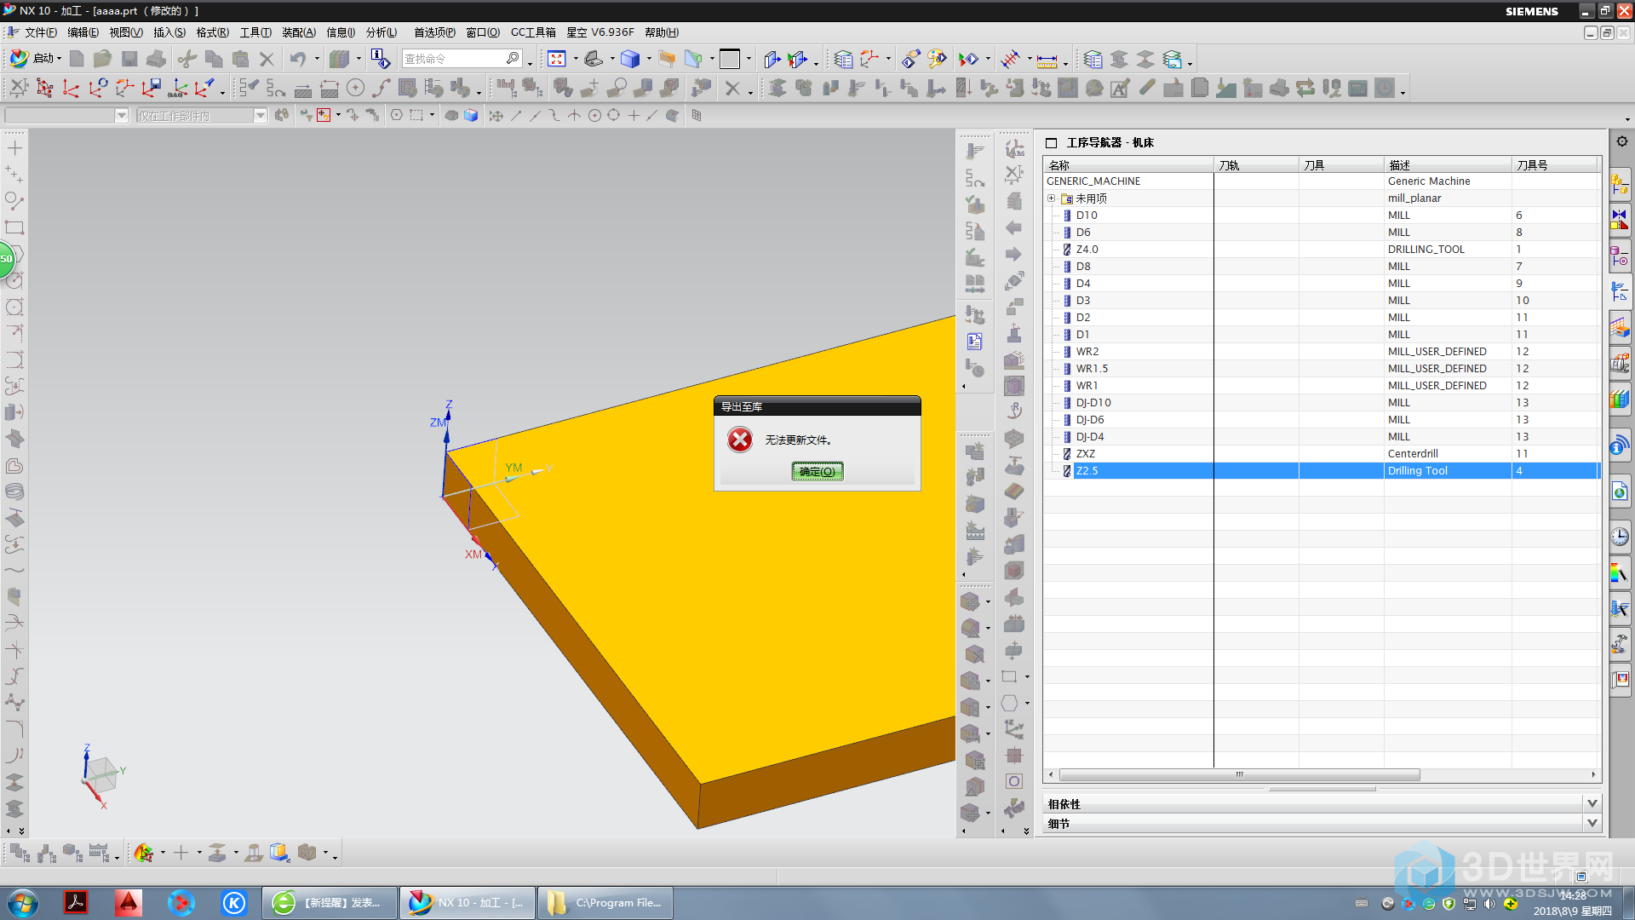Viewport: 1635px width, 920px height.
Task: Select the WR1.5 tool row
Action: point(1322,368)
